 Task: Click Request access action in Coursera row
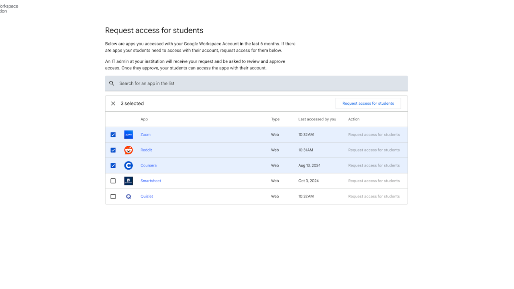[x=374, y=165]
